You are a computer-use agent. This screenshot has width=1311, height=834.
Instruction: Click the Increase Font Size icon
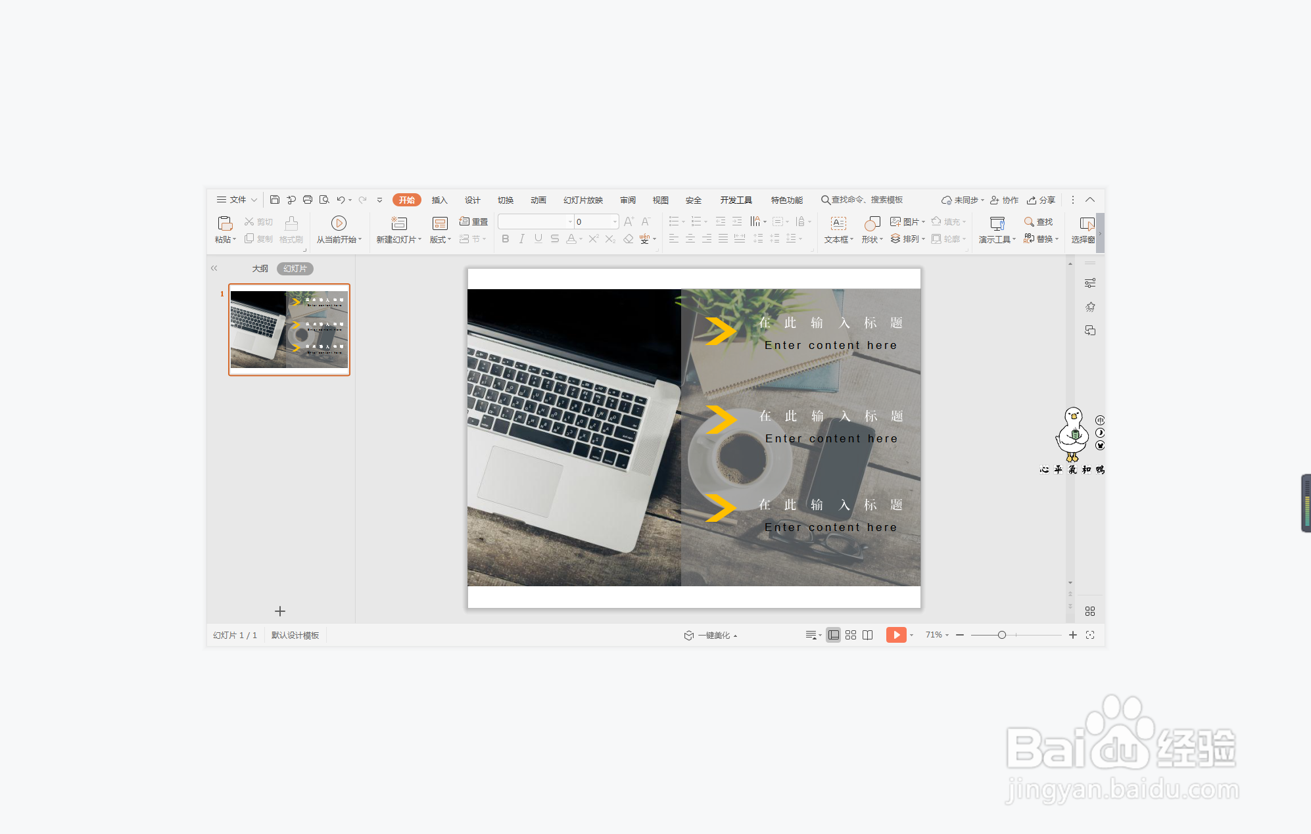pos(629,221)
